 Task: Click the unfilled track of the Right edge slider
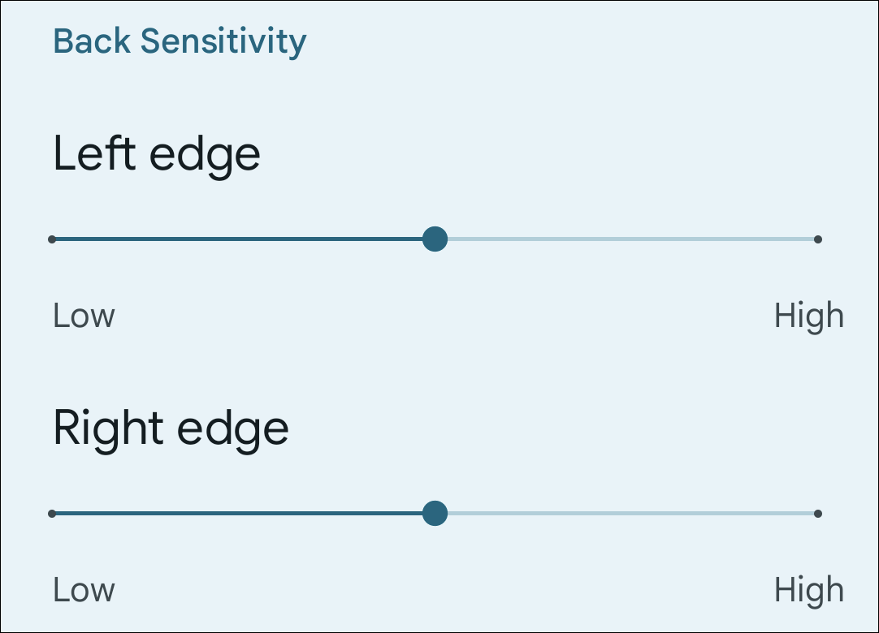click(x=626, y=513)
